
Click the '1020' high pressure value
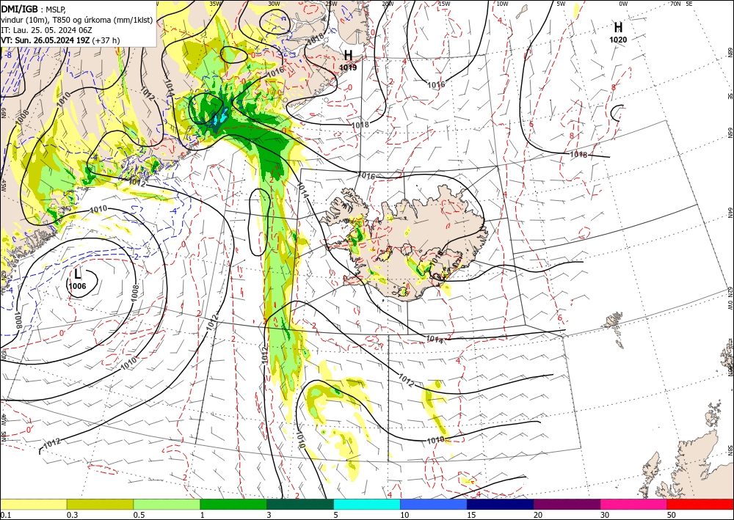618,40
